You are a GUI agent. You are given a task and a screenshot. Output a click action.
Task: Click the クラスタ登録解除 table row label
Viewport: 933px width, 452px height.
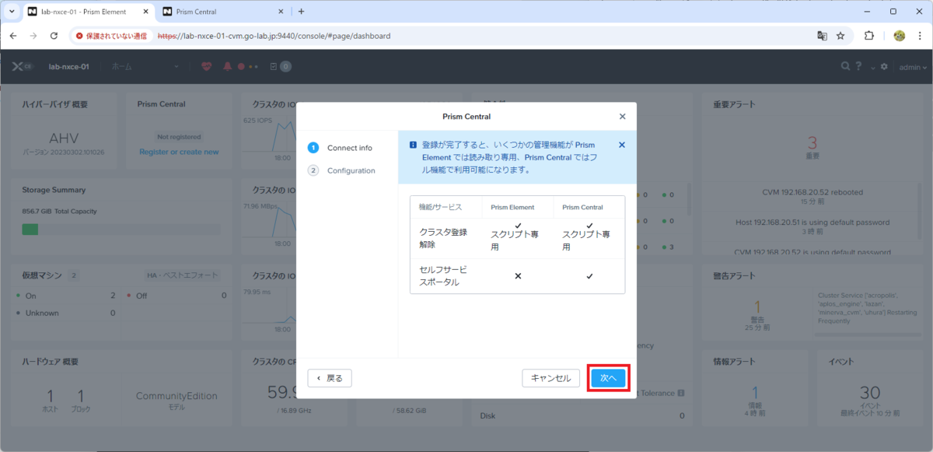pyautogui.click(x=444, y=238)
